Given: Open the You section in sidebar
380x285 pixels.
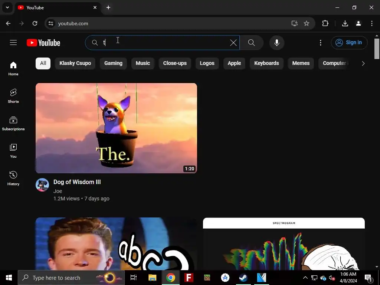Looking at the screenshot, I should 13,151.
